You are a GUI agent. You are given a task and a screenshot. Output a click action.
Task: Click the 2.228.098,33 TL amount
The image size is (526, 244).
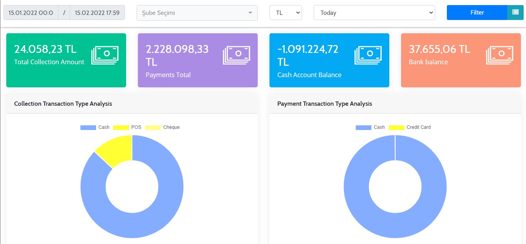coord(177,55)
